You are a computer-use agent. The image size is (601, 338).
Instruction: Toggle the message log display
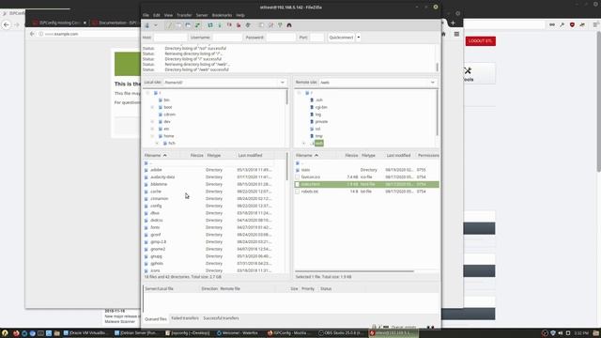point(169,25)
